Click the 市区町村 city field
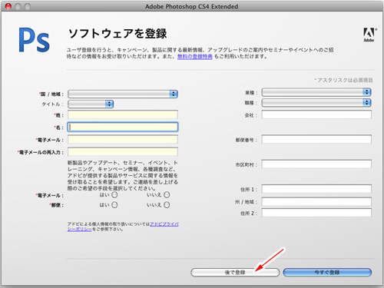384x288 pixels. (x=316, y=164)
